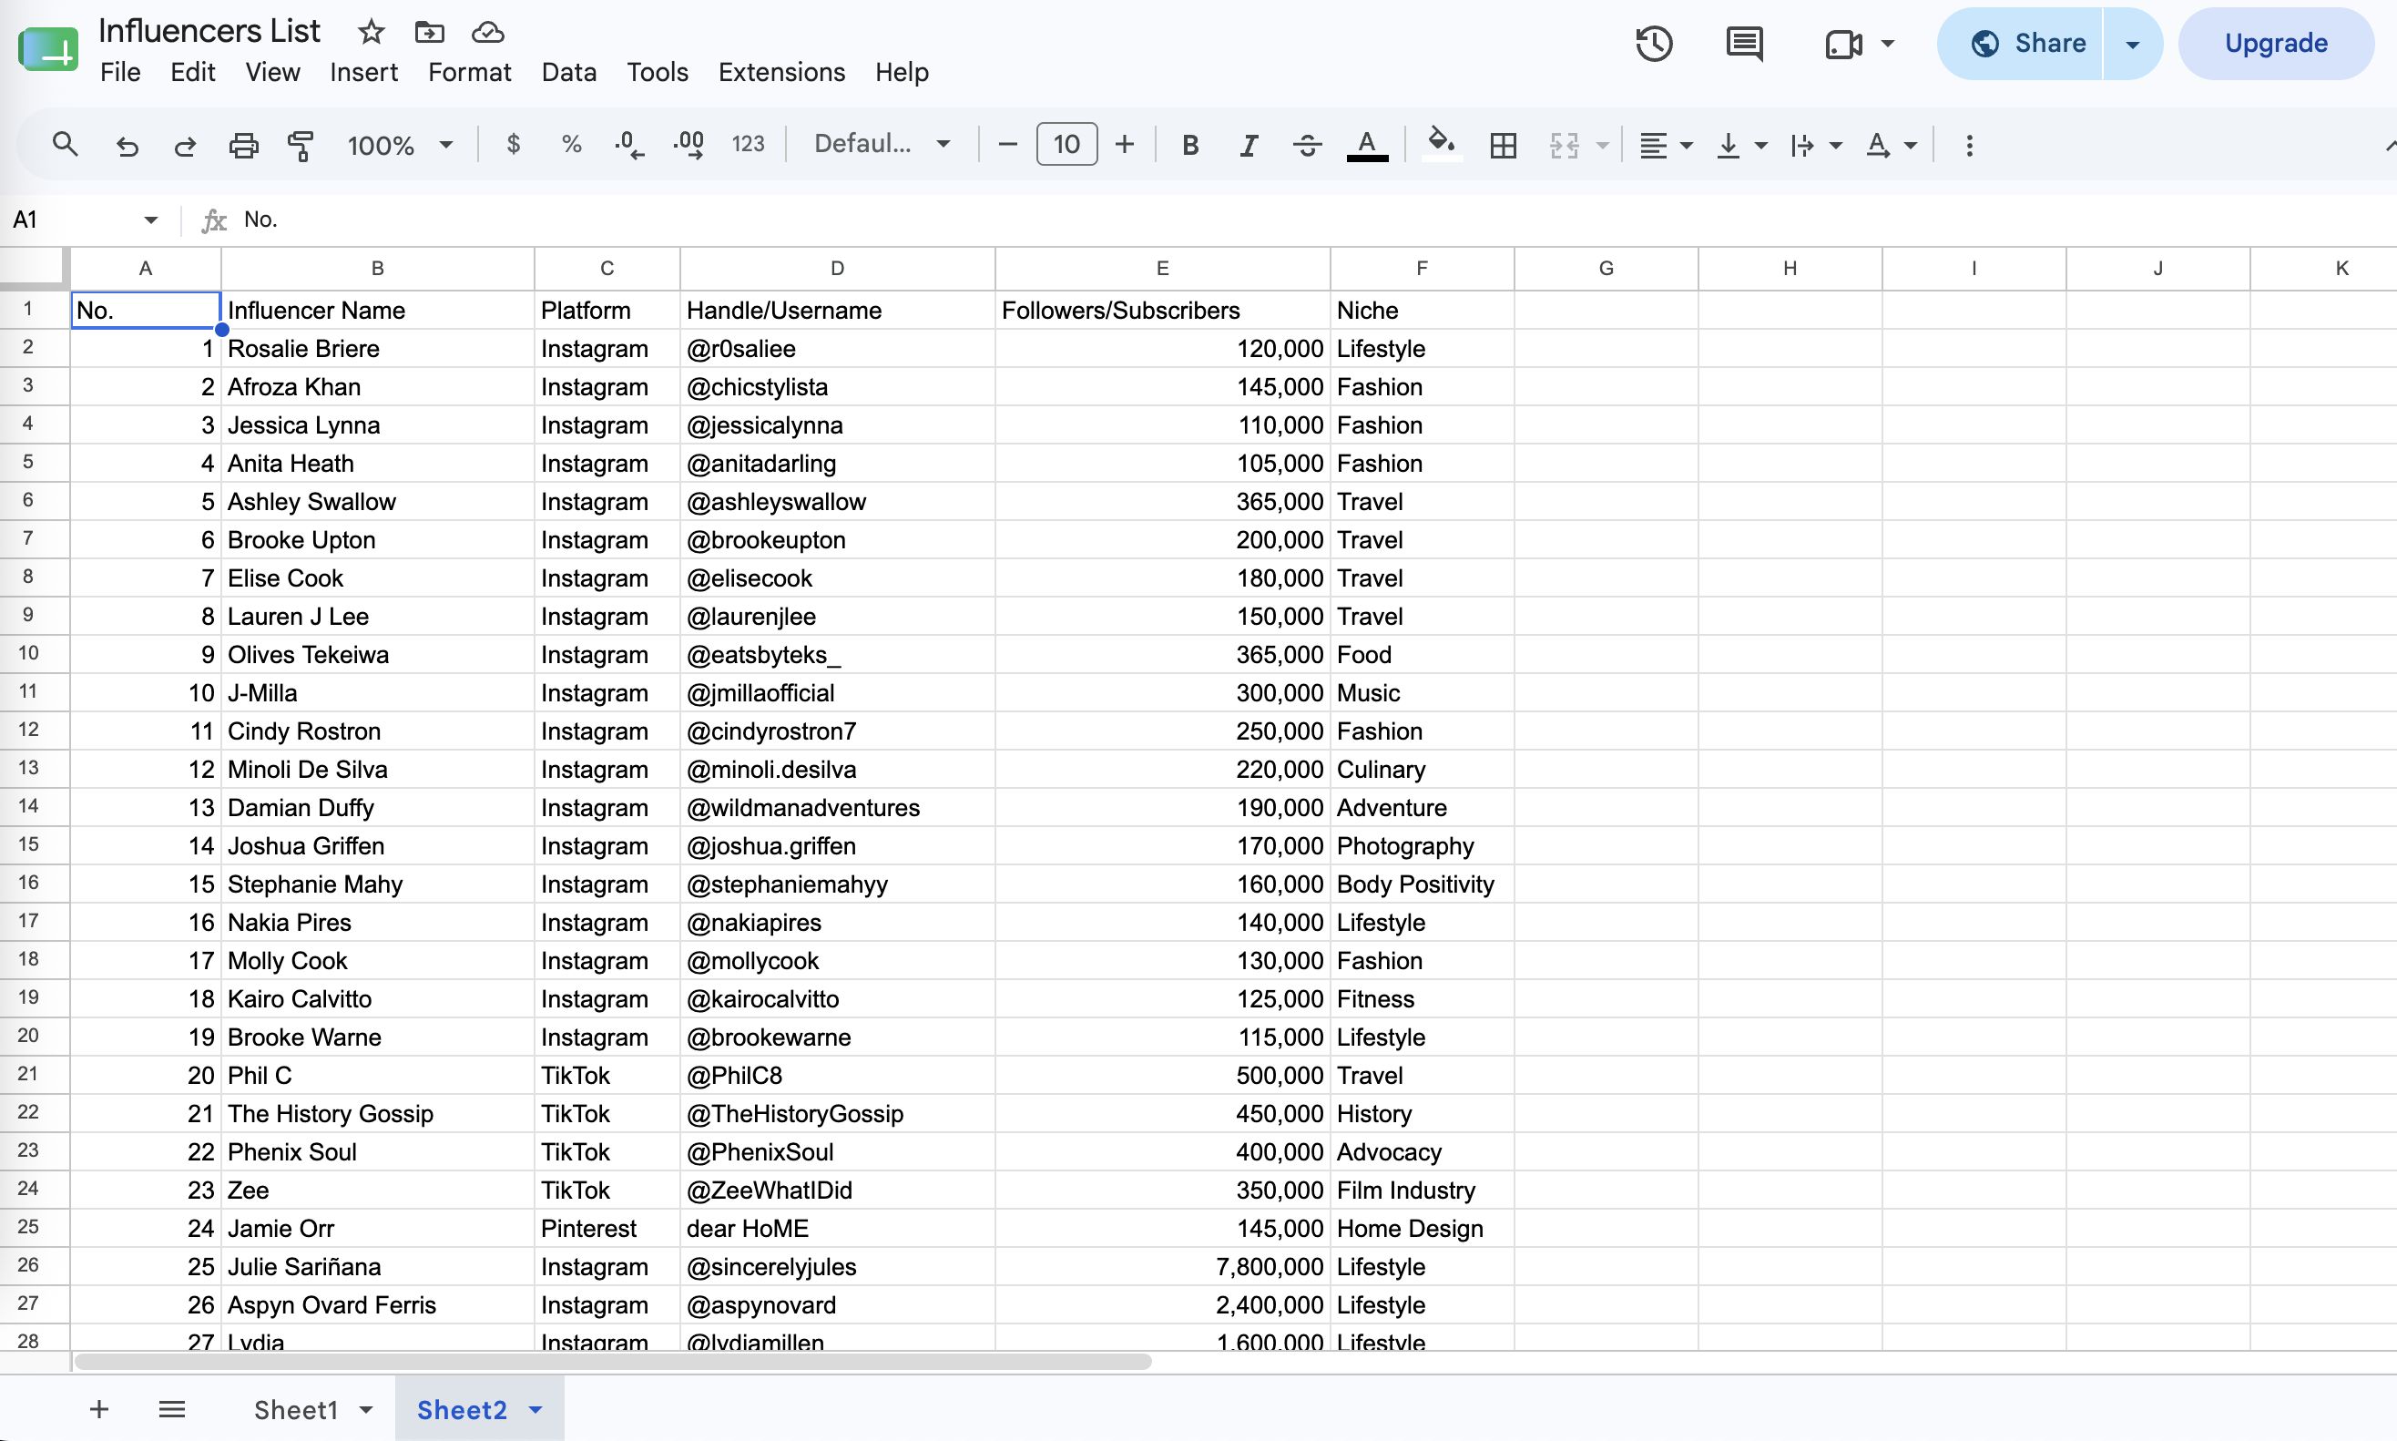Viewport: 2397px width, 1441px height.
Task: Click the merge cells icon
Action: pyautogui.click(x=1564, y=146)
